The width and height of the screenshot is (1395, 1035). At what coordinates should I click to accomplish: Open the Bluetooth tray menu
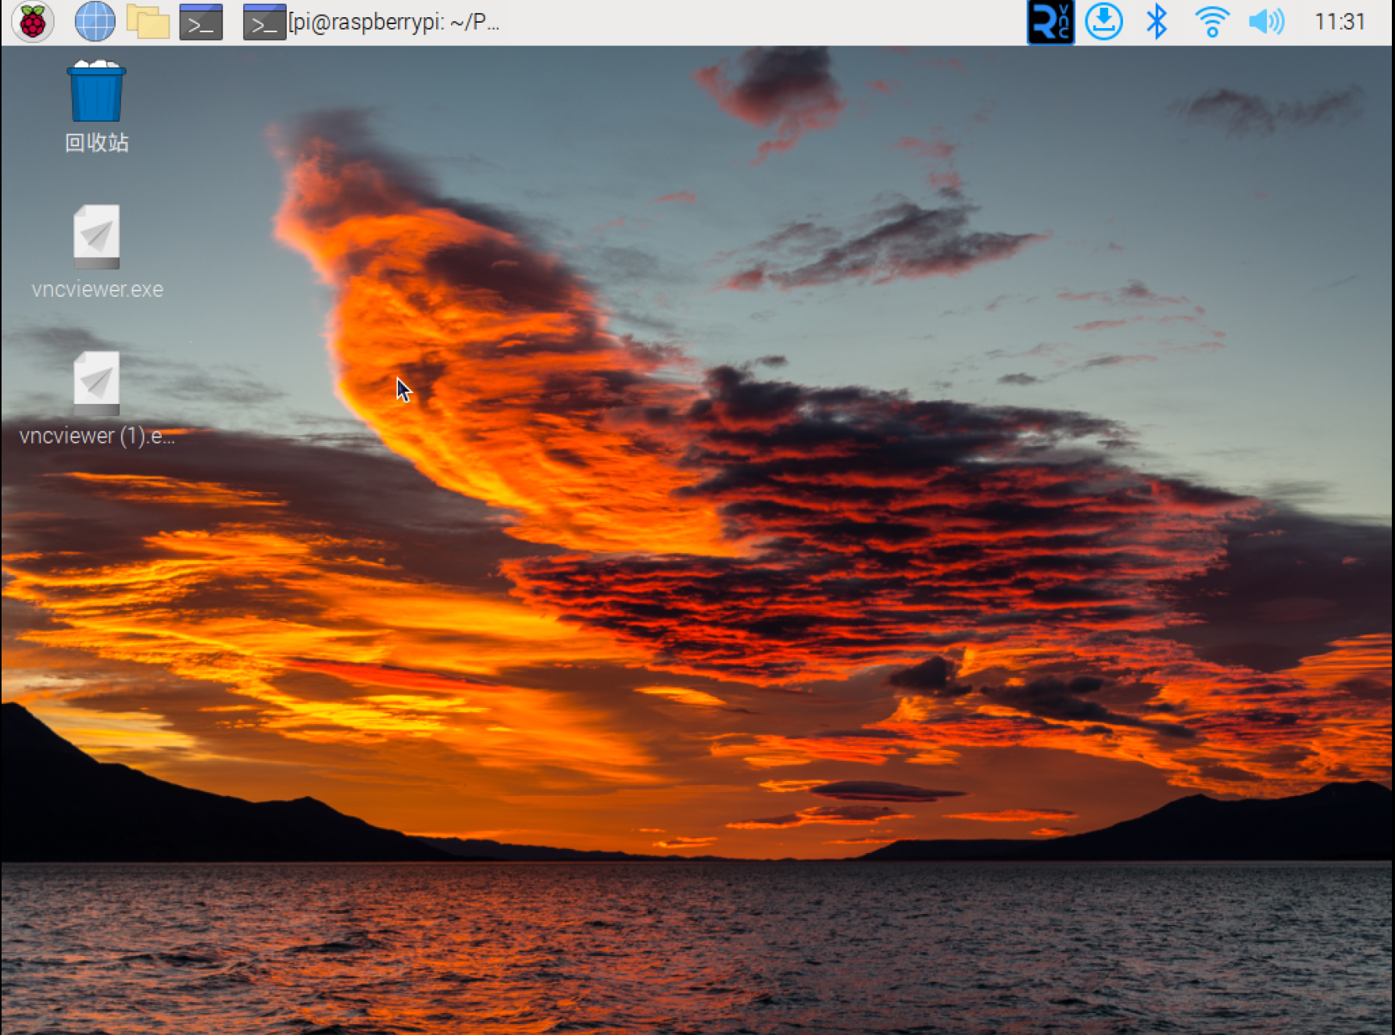click(x=1157, y=21)
